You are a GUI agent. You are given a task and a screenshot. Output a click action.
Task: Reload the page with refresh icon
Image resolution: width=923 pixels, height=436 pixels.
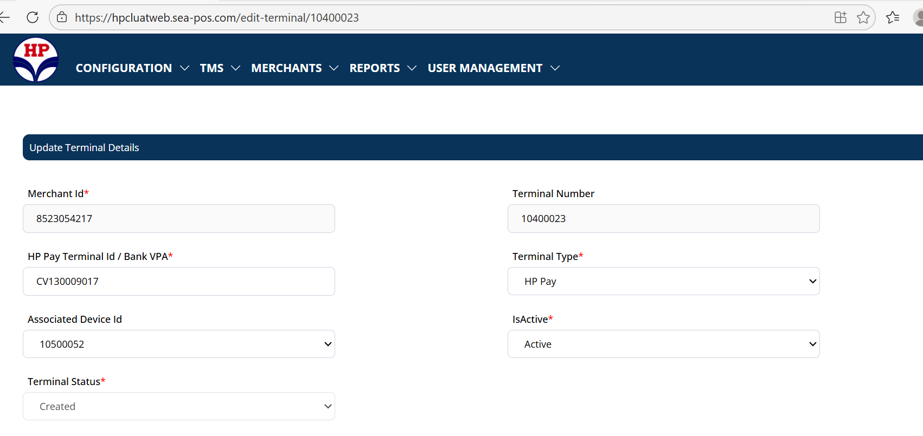33,17
